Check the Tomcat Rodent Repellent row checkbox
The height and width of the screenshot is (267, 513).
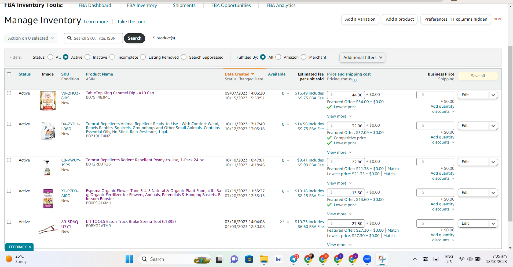pyautogui.click(x=9, y=160)
